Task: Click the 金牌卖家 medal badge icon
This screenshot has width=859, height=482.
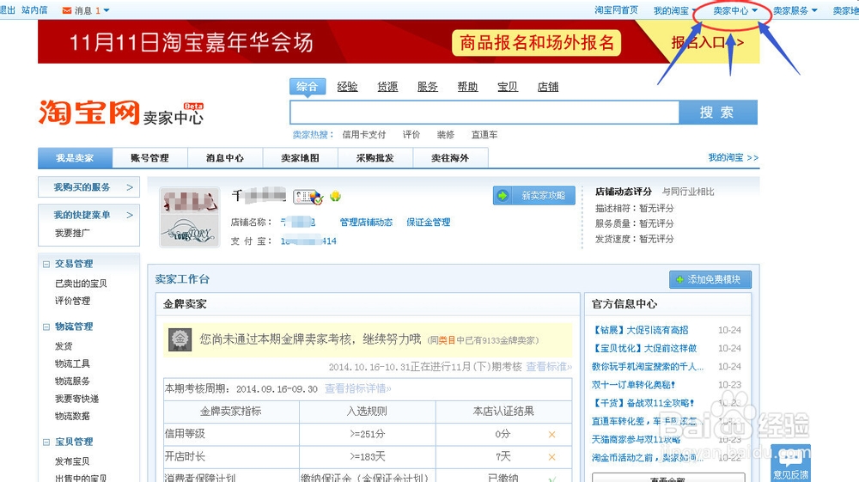Action: (180, 339)
